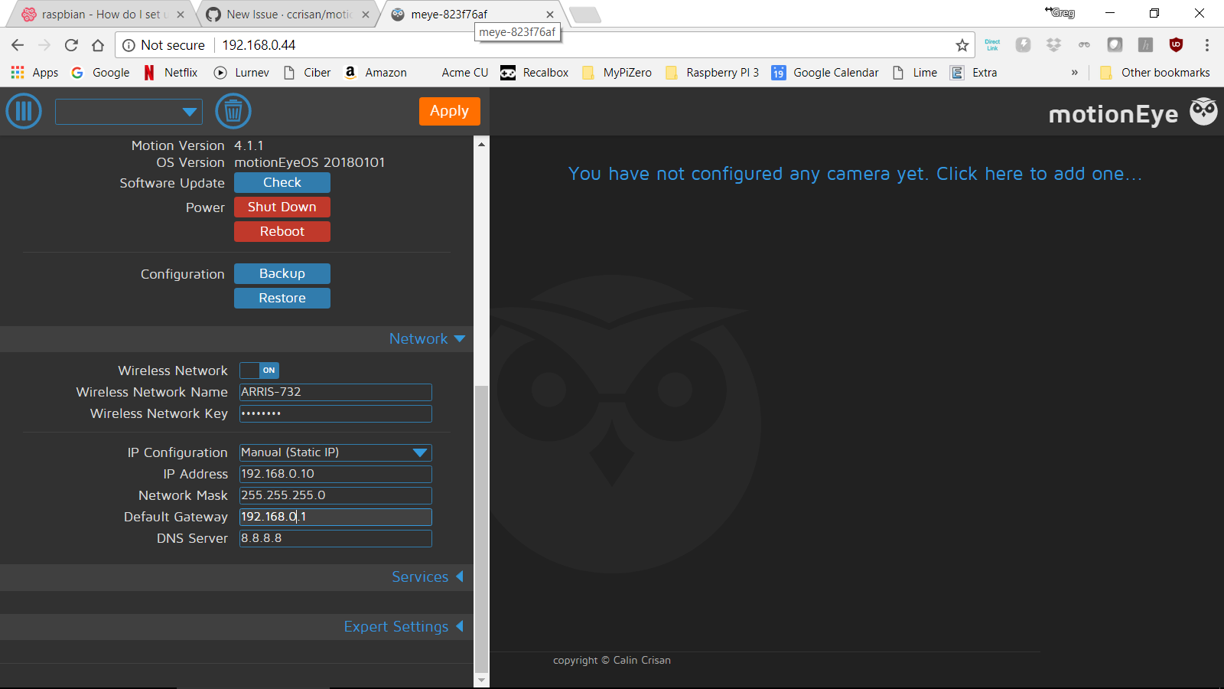1224x689 pixels.
Task: Open the Netflix bookmark
Action: 170,72
